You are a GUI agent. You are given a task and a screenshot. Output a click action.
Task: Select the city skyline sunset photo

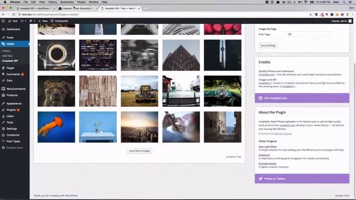coord(140,127)
